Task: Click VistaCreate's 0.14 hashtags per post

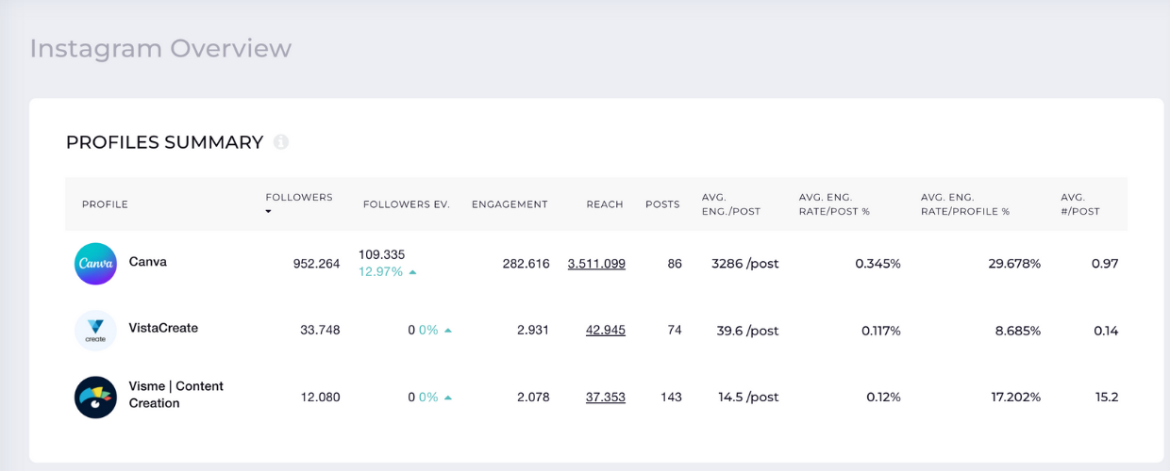Action: click(x=1106, y=331)
